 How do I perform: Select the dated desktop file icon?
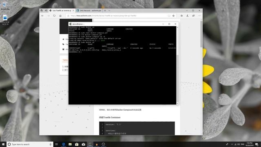(x=5, y=20)
